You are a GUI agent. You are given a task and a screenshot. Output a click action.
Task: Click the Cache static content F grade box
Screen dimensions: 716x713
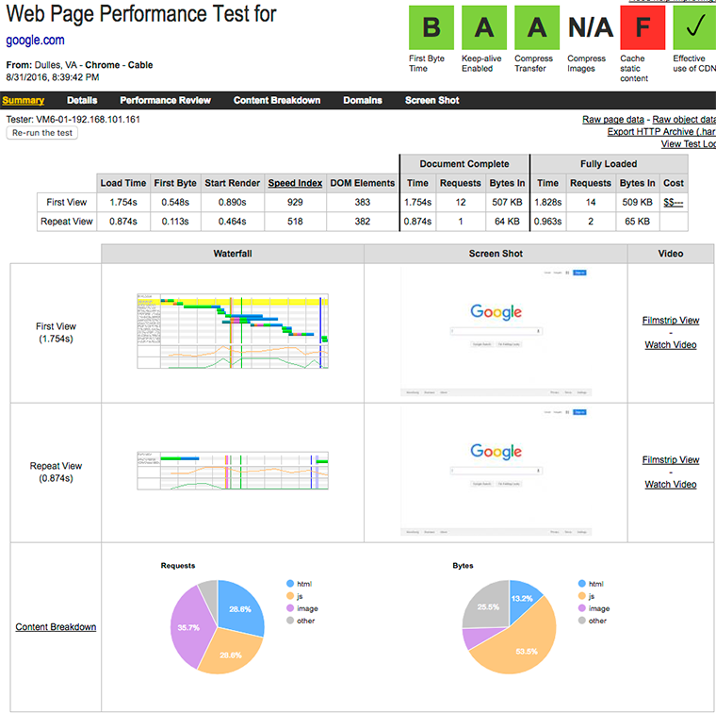coord(643,27)
